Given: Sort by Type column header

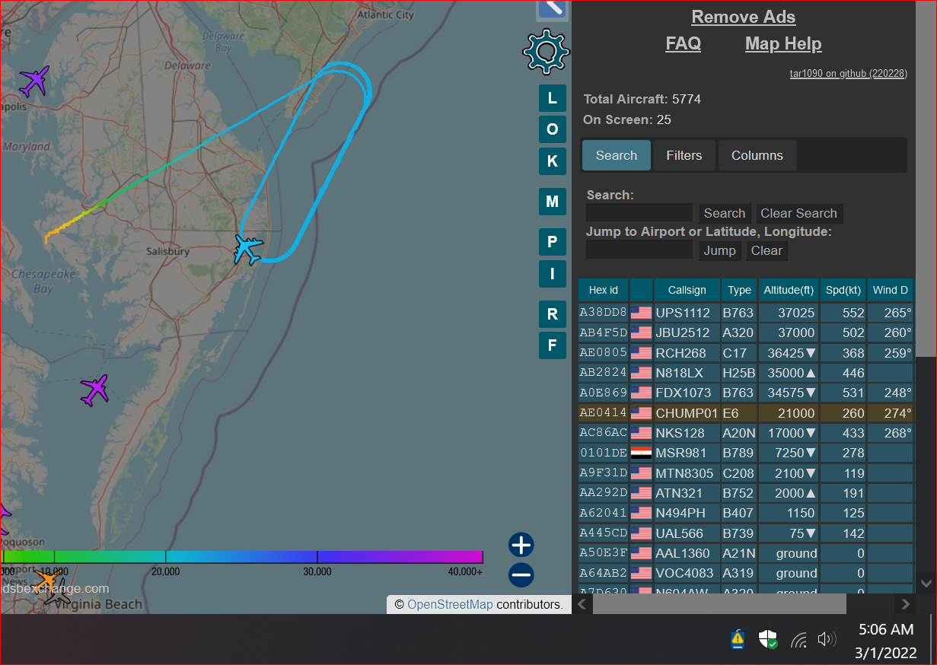Looking at the screenshot, I should 739,290.
